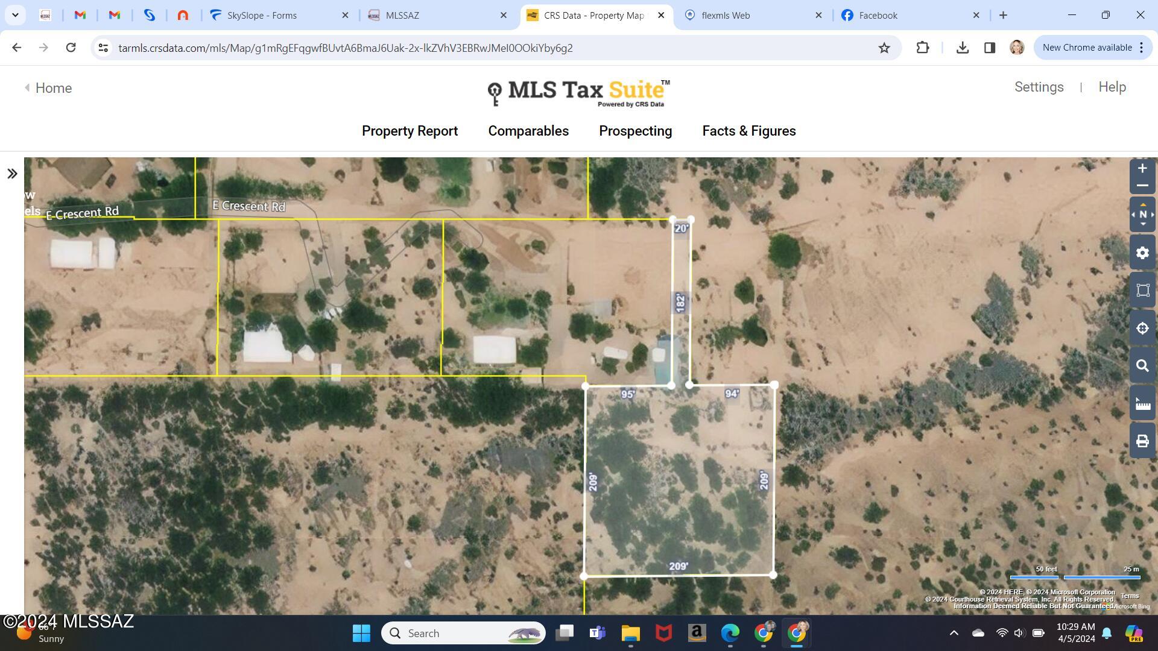
Task: Go to Property Report
Action: click(410, 131)
